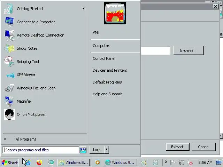
Task: Click the 8:56 AM clock
Action: (205, 162)
